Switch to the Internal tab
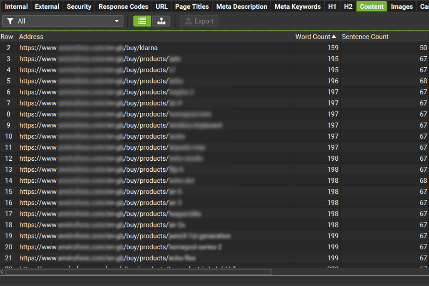 tap(16, 6)
